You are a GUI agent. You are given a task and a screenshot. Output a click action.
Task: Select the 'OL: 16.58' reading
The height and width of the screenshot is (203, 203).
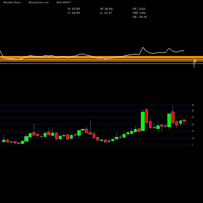[x=140, y=17]
